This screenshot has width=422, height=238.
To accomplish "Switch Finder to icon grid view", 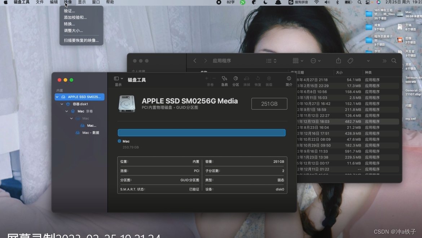I will click(x=296, y=61).
